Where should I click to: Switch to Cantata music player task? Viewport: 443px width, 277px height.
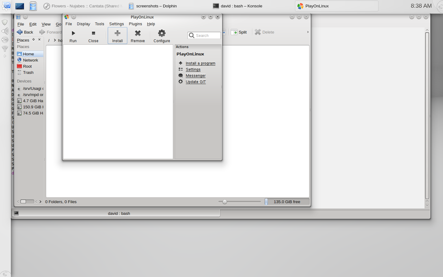[x=82, y=6]
